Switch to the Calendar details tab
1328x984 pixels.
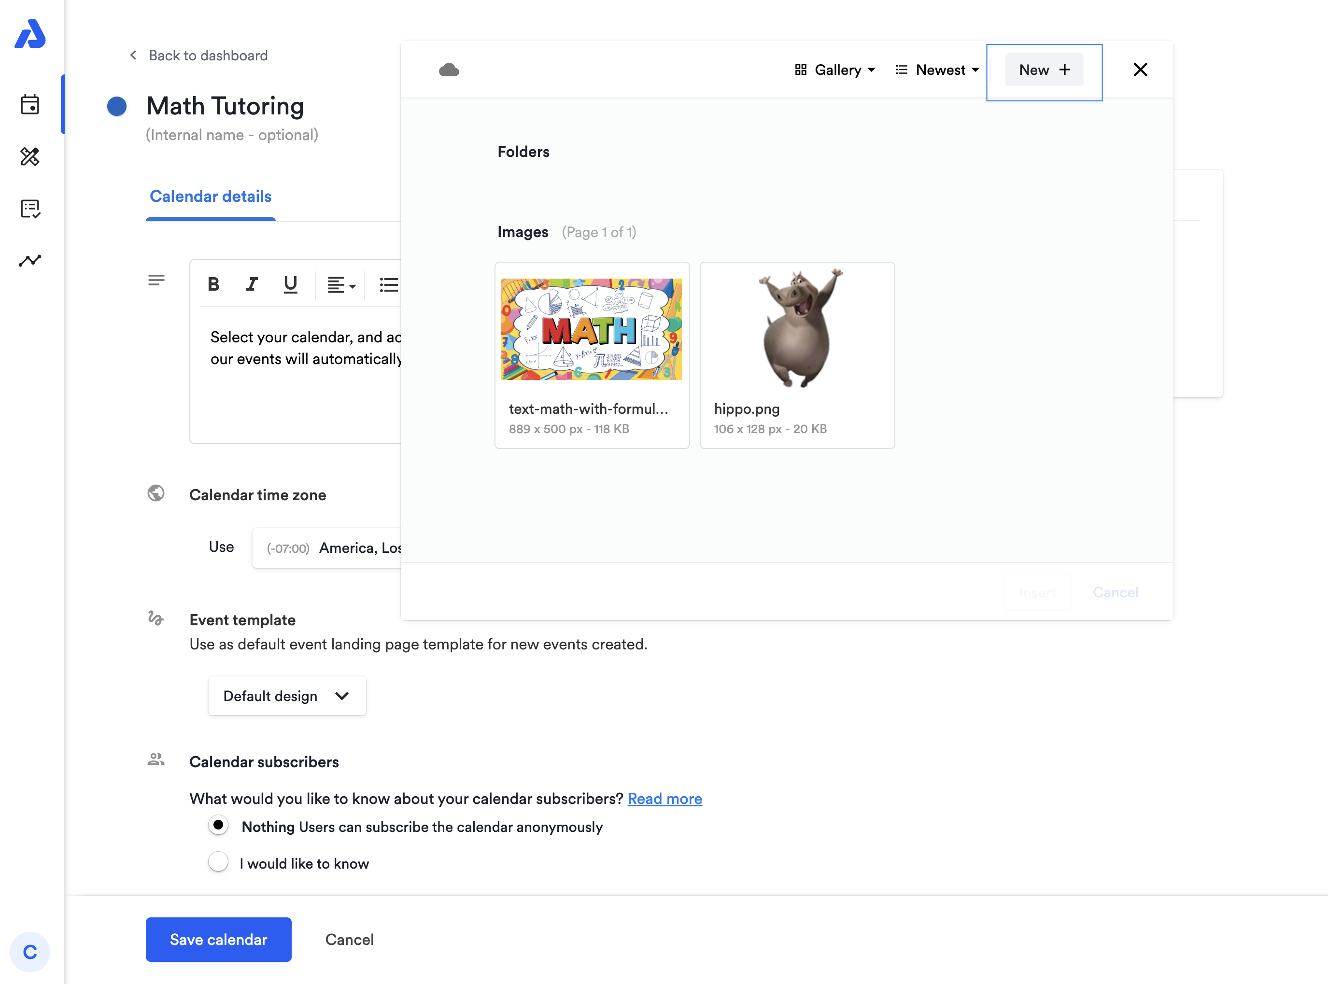[x=211, y=197]
